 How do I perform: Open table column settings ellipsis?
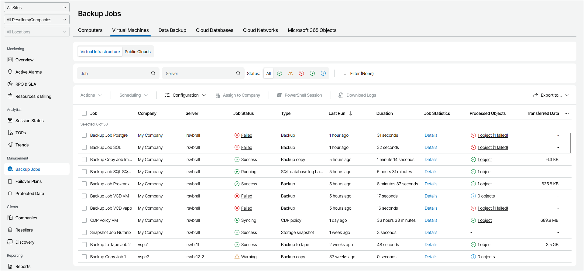pyautogui.click(x=567, y=113)
